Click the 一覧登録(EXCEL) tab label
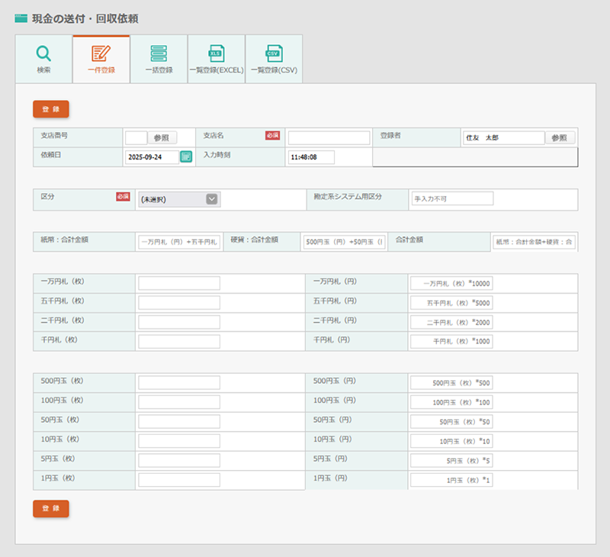This screenshot has width=610, height=557. (x=216, y=70)
